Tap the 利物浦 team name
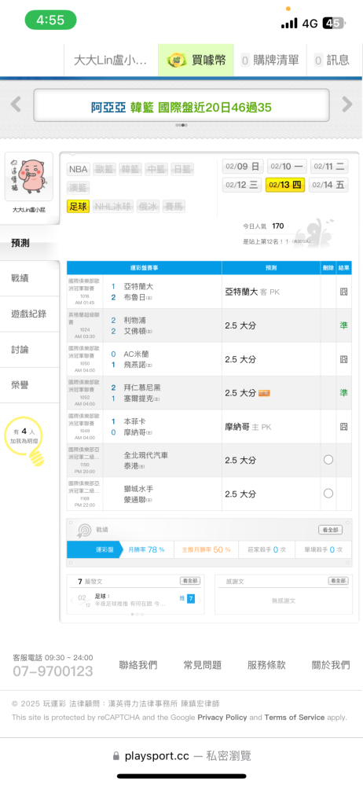Image resolution: width=363 pixels, height=786 pixels. 135,320
